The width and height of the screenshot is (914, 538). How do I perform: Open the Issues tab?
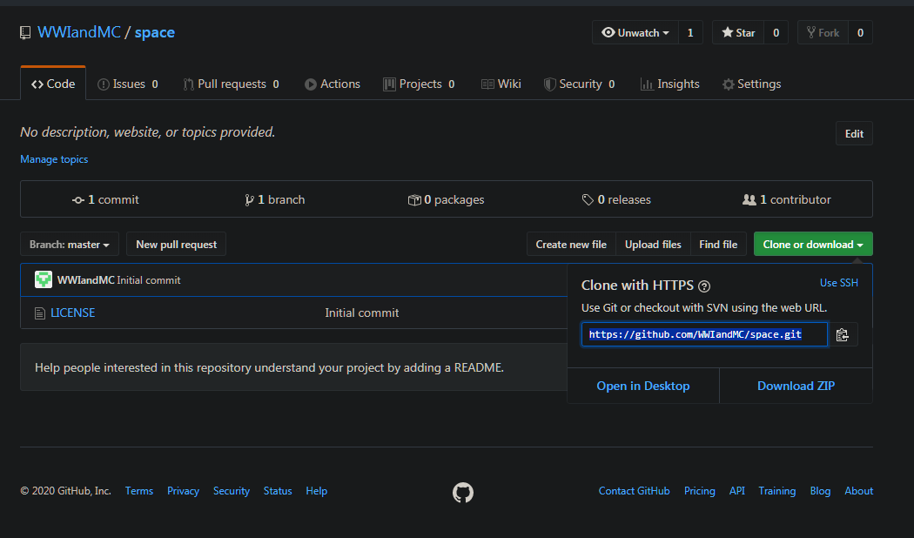(x=128, y=84)
